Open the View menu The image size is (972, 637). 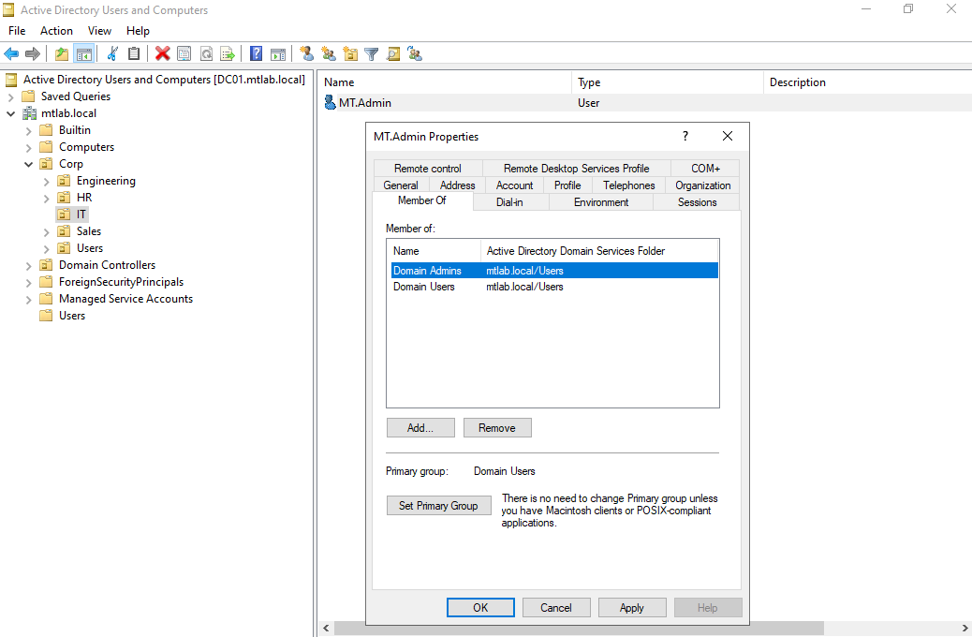point(99,30)
